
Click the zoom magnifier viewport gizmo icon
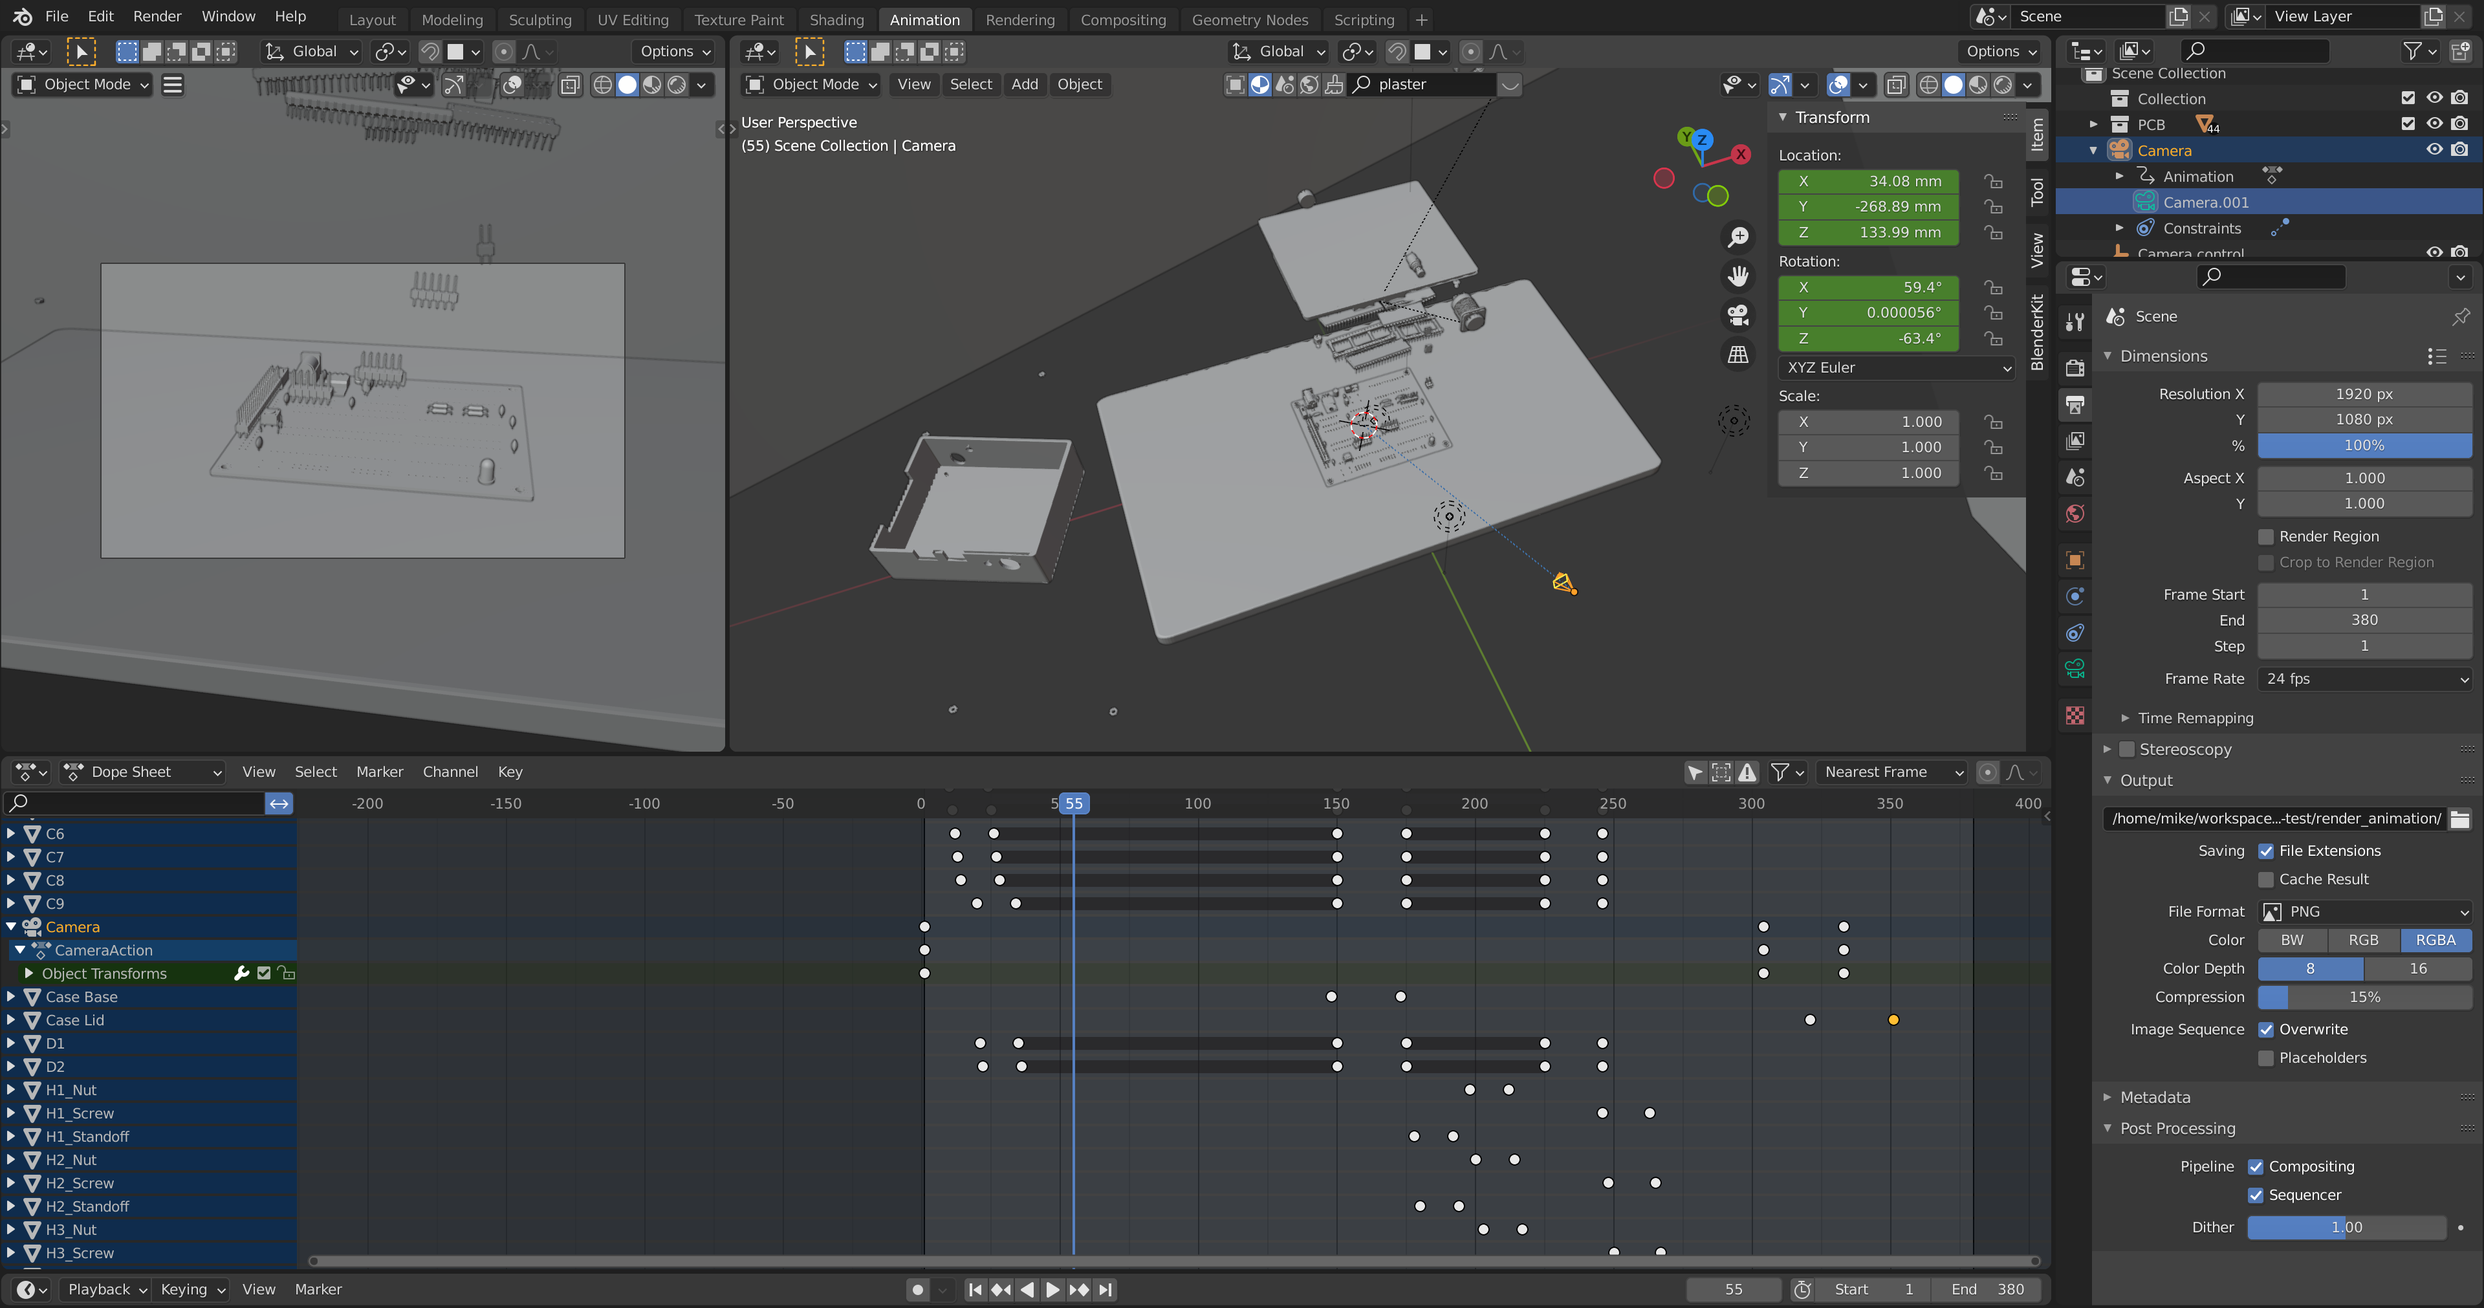[x=1738, y=237]
